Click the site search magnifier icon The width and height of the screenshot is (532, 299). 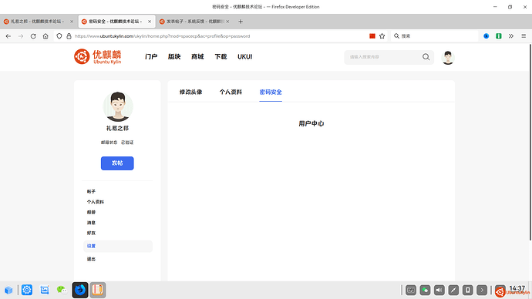426,57
